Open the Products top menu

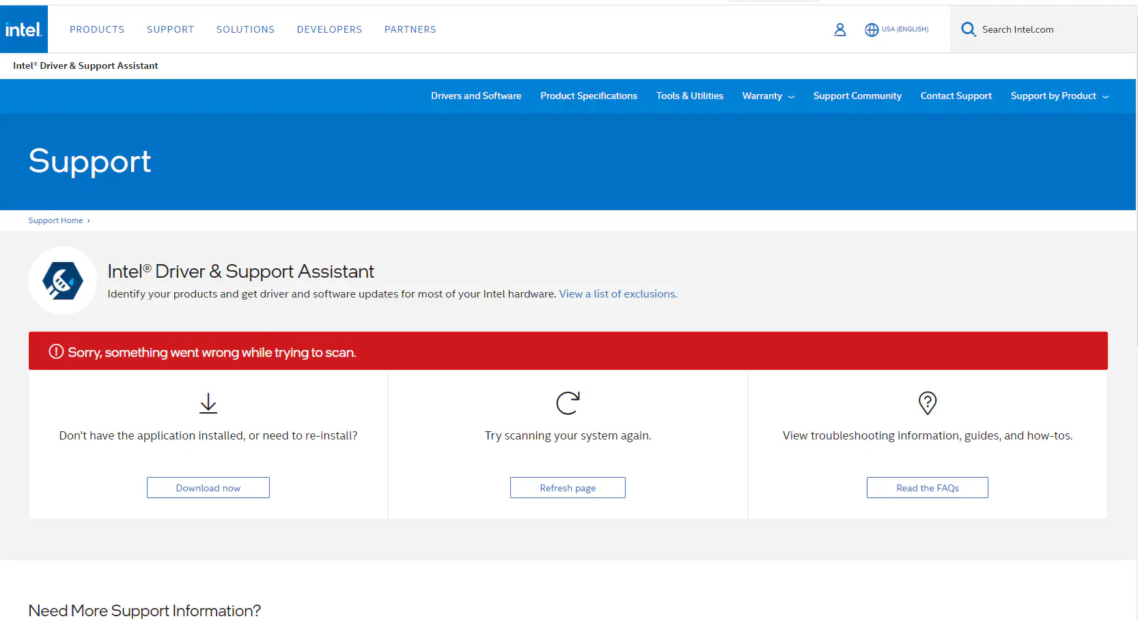click(x=97, y=29)
